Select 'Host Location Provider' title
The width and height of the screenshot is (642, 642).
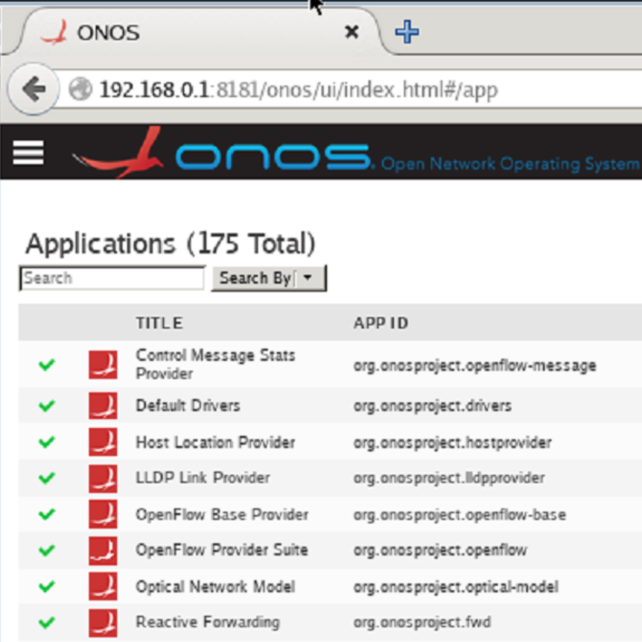[215, 442]
